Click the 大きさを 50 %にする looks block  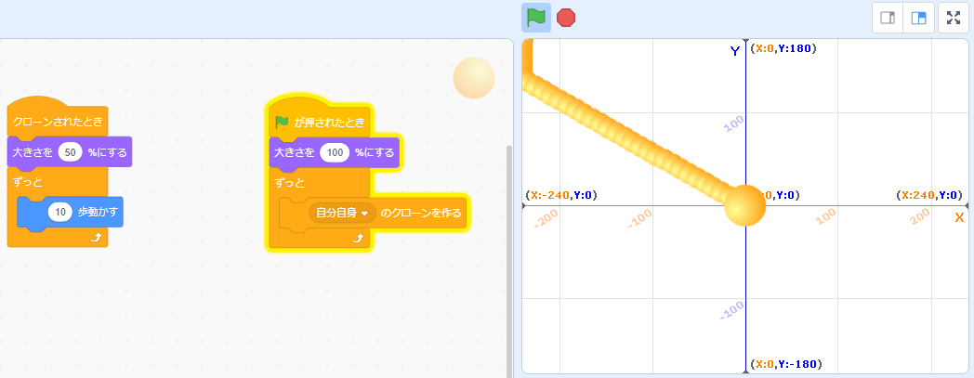[70, 152]
